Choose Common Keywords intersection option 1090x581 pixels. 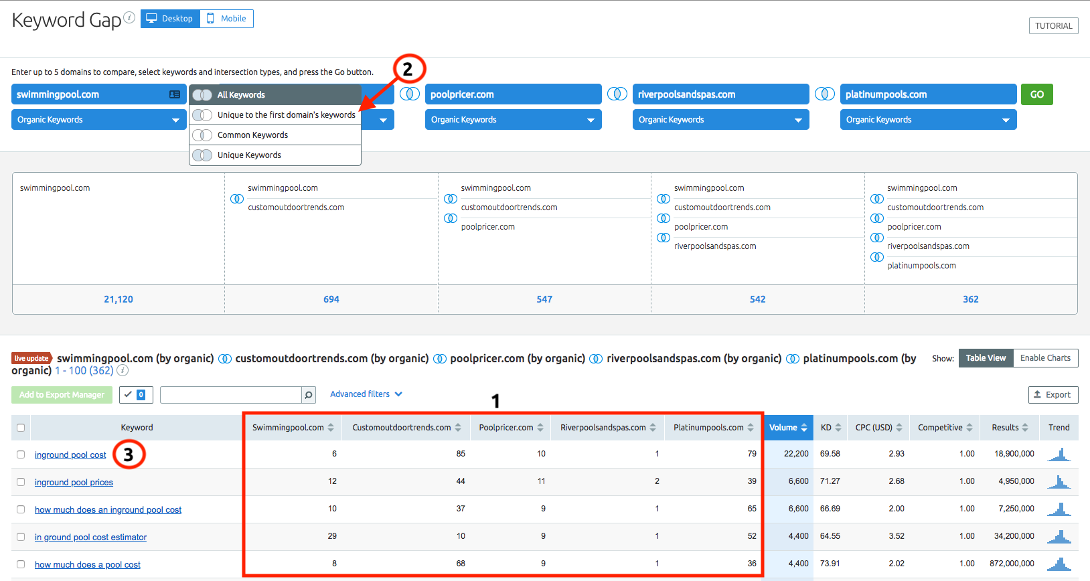click(275, 135)
